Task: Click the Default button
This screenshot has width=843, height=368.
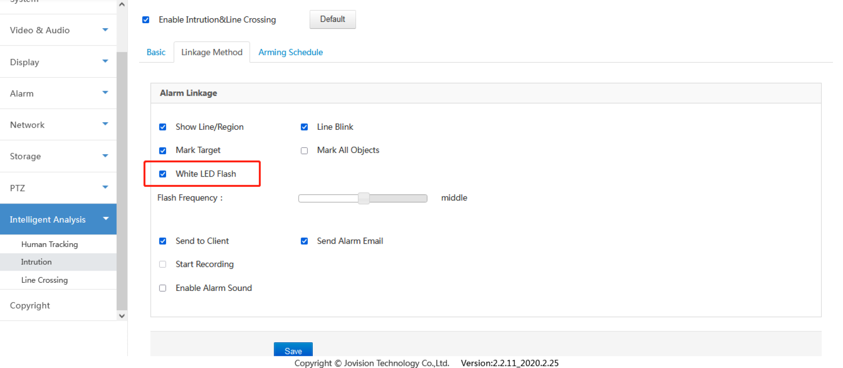Action: point(332,19)
